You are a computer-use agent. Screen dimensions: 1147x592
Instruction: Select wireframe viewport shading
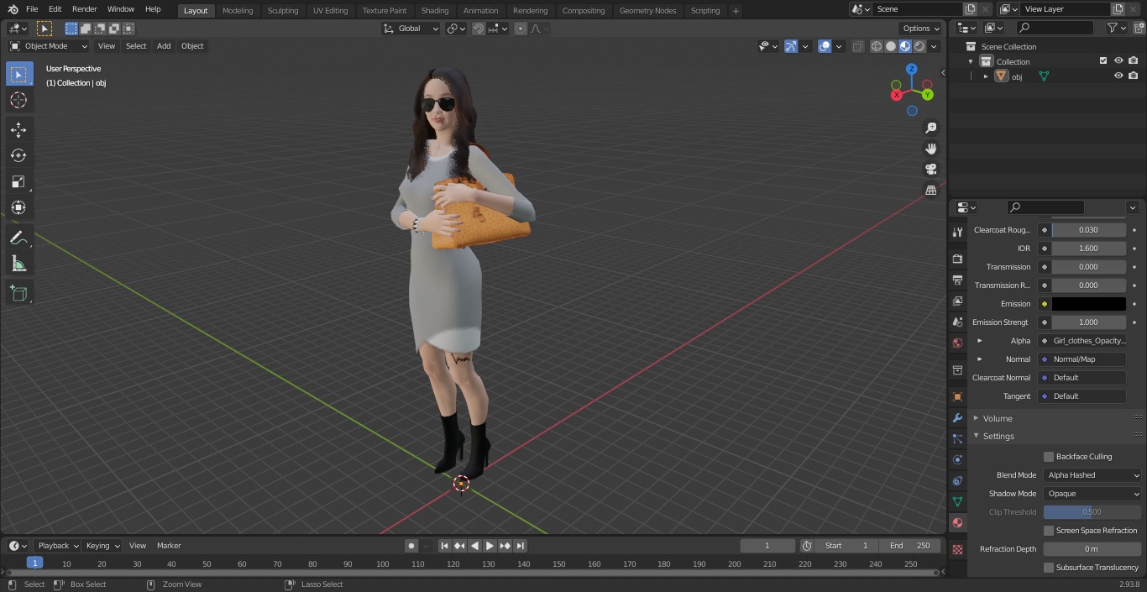tap(877, 46)
